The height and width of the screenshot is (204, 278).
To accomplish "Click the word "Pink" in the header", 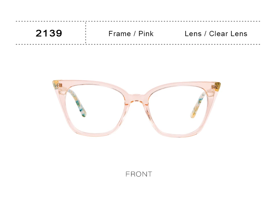I will coord(146,34).
